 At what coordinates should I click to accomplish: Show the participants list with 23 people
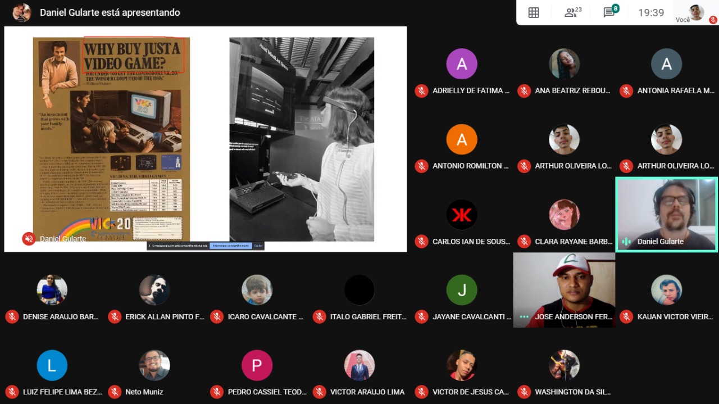click(573, 12)
